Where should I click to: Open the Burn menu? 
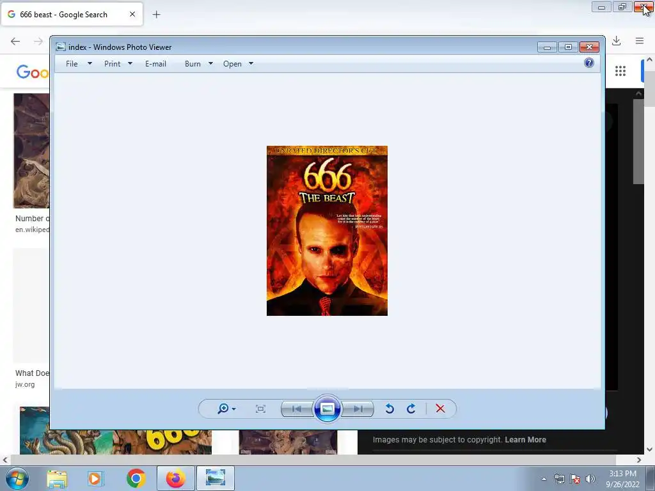coord(193,64)
